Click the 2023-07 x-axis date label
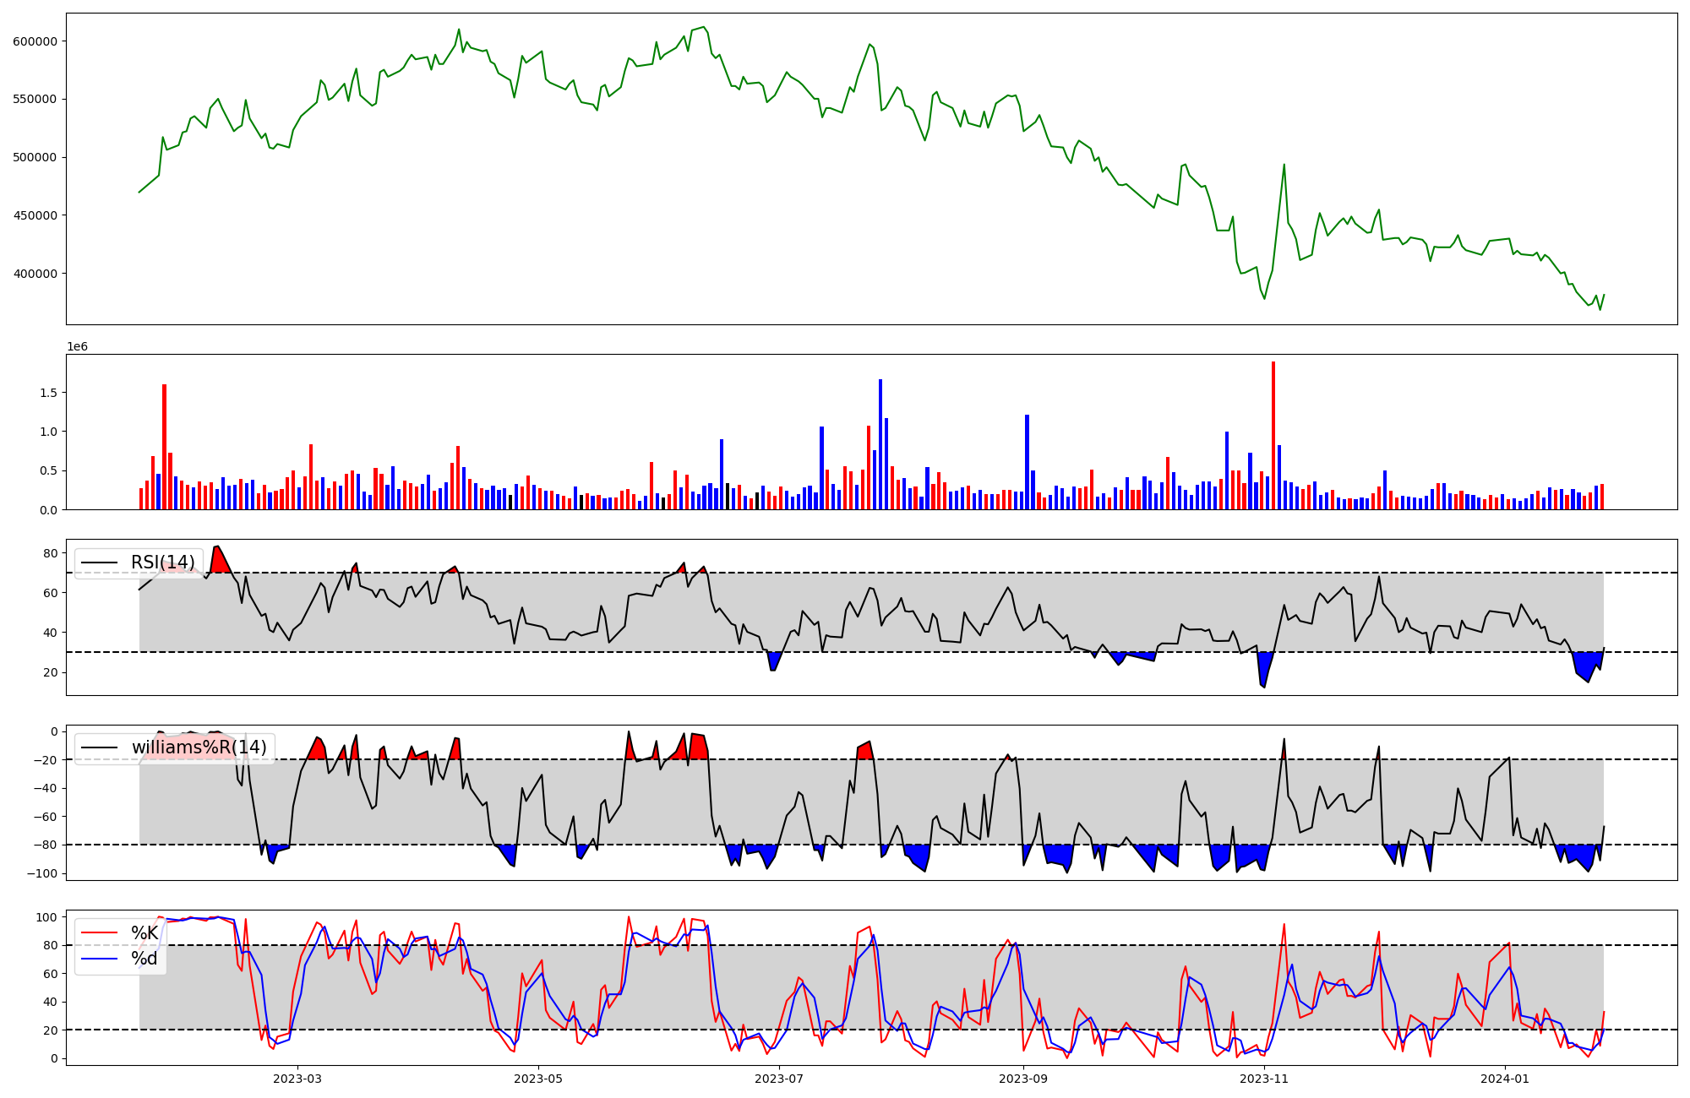The image size is (1690, 1098). coord(778,1079)
